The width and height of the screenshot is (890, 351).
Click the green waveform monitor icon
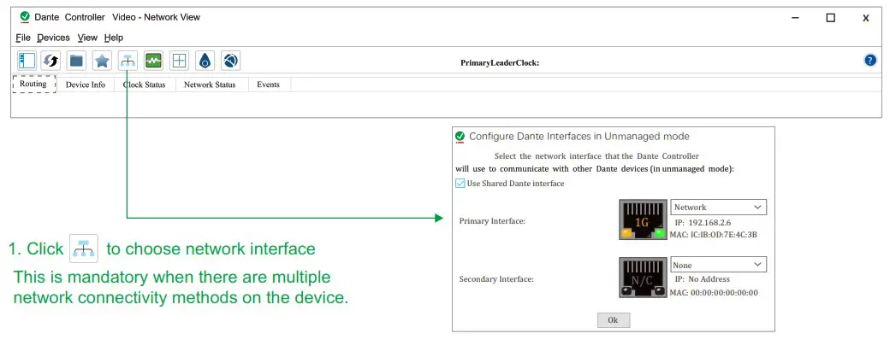click(153, 60)
